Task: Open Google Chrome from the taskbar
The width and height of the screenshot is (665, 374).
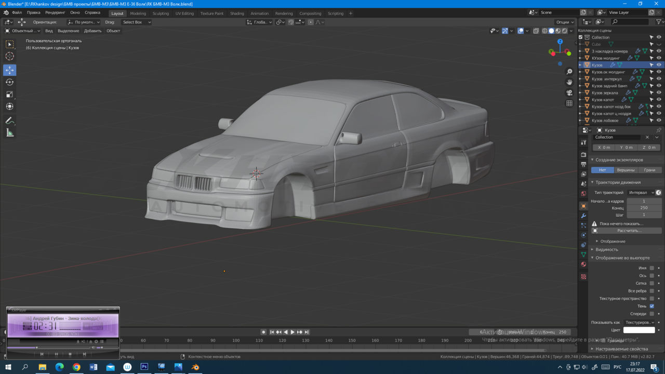Action: click(76, 367)
